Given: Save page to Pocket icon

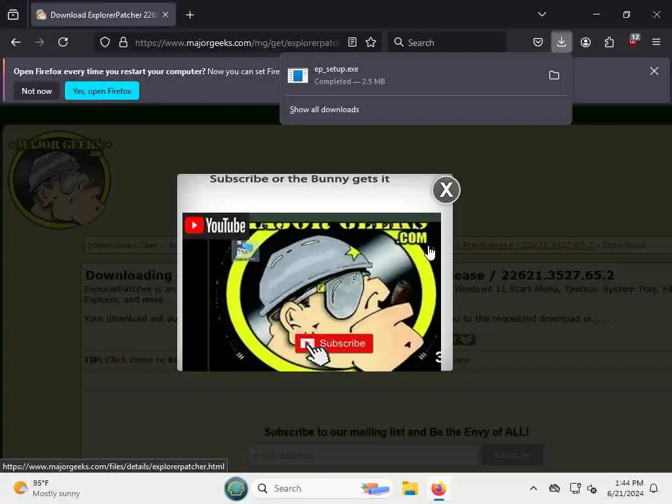Looking at the screenshot, I should [x=538, y=42].
